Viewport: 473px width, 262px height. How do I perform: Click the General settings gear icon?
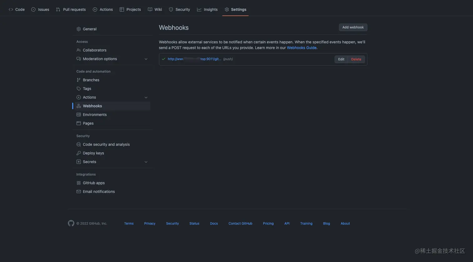(x=79, y=29)
